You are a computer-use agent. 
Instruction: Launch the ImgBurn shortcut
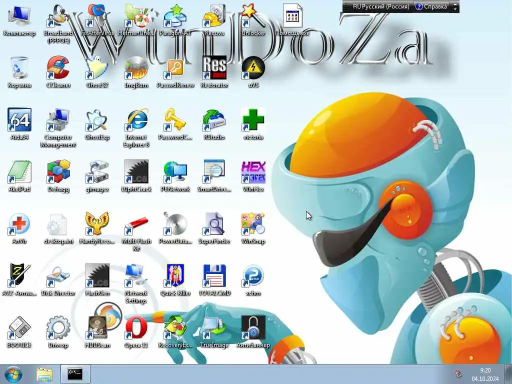pos(136,72)
